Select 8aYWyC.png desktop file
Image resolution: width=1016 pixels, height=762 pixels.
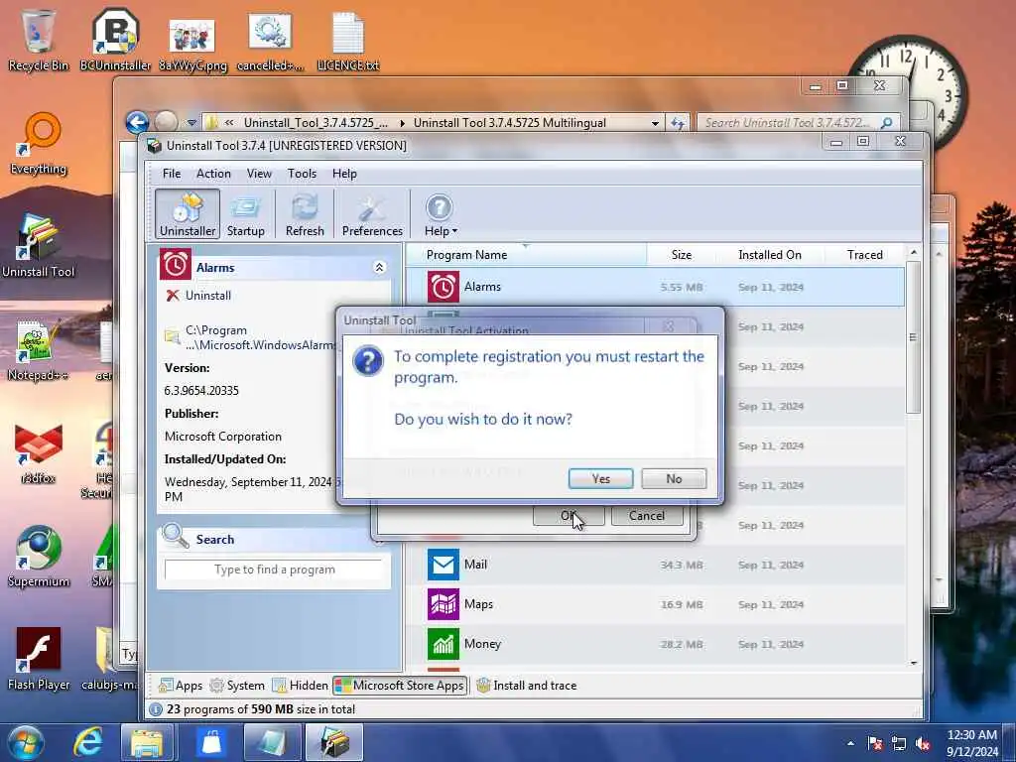click(192, 44)
